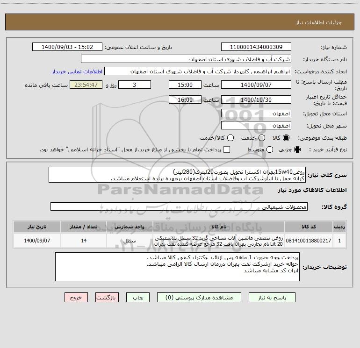Select the جزیی purchase type radio

pyautogui.click(x=297, y=149)
